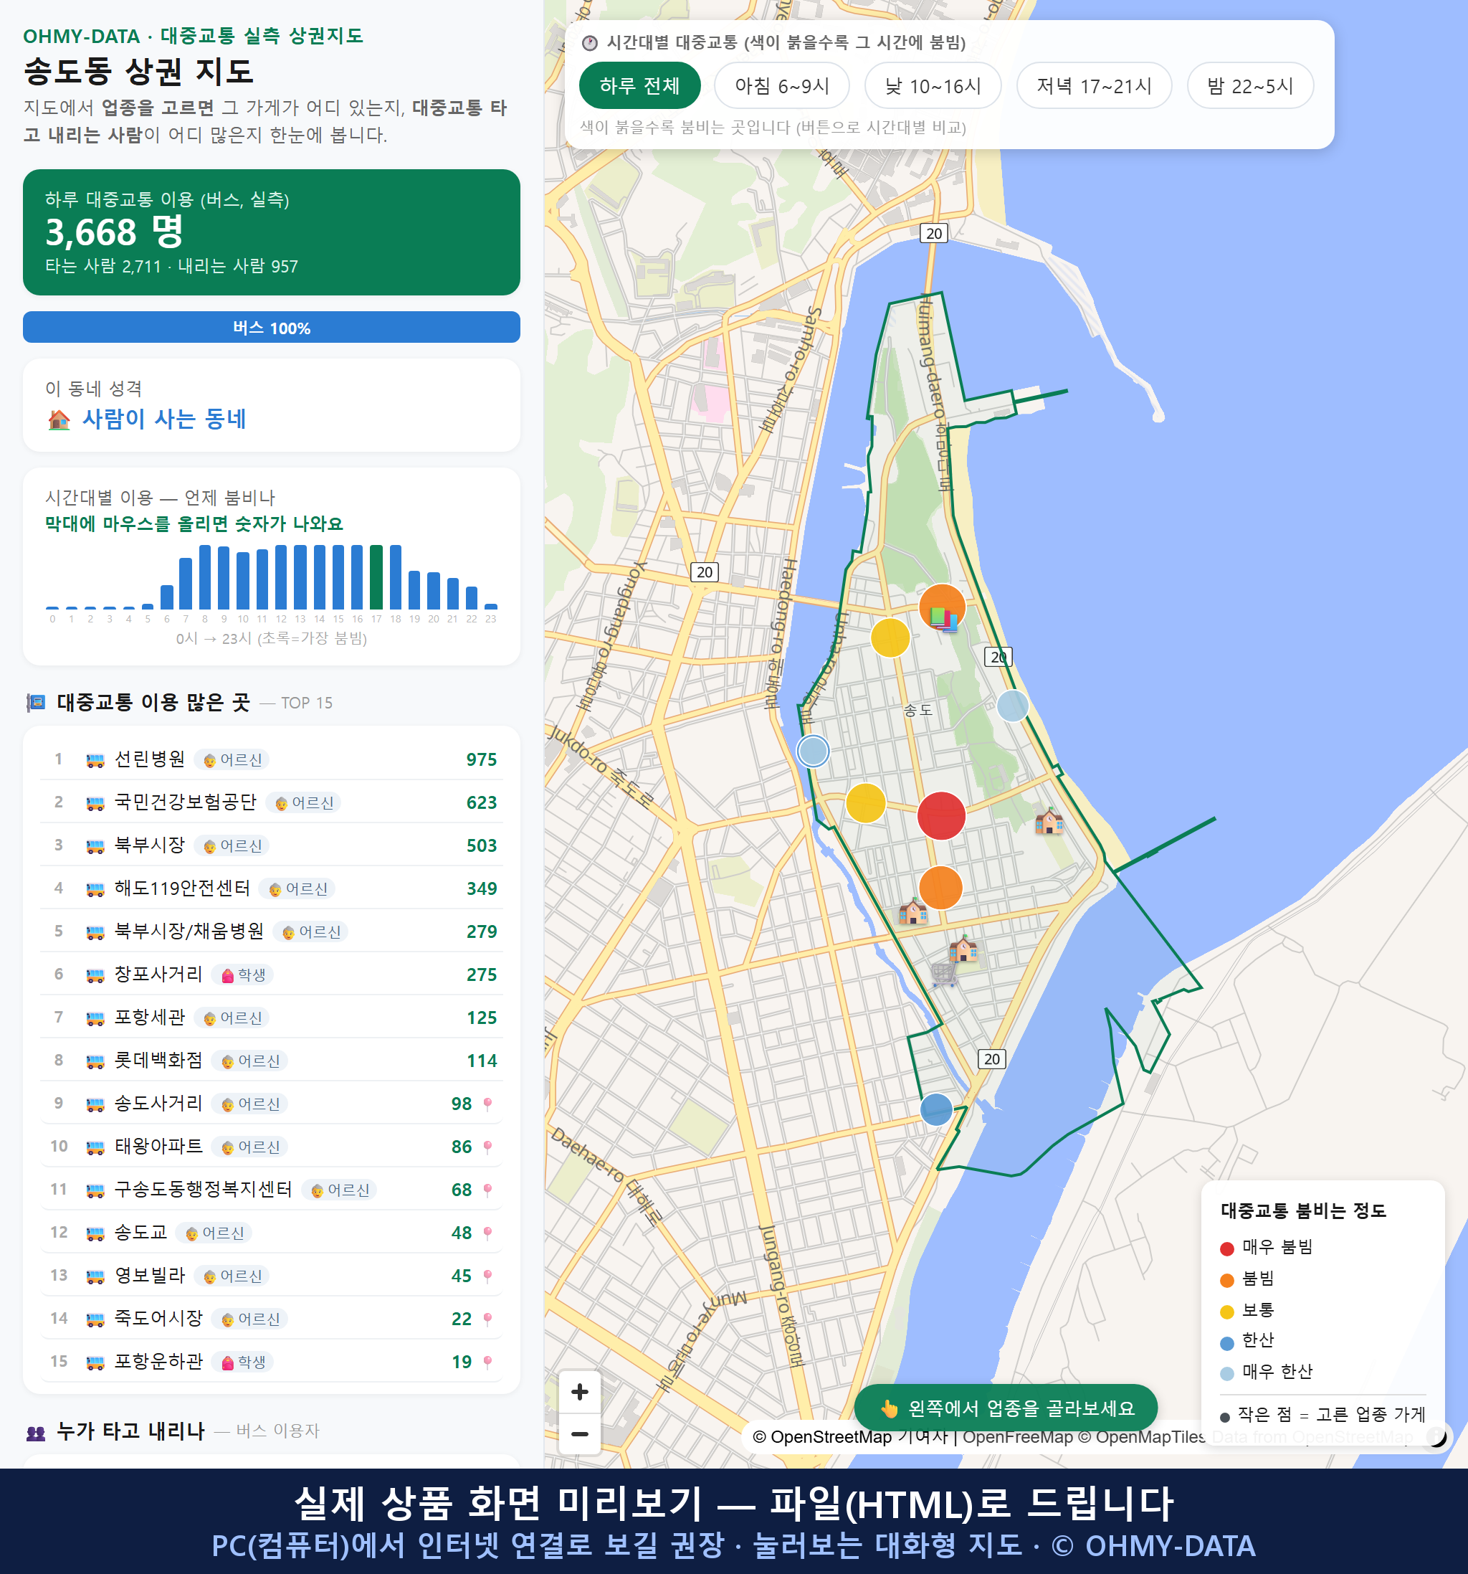Click the yellow 보통 legend dot
This screenshot has height=1574, width=1468.
[1226, 1312]
